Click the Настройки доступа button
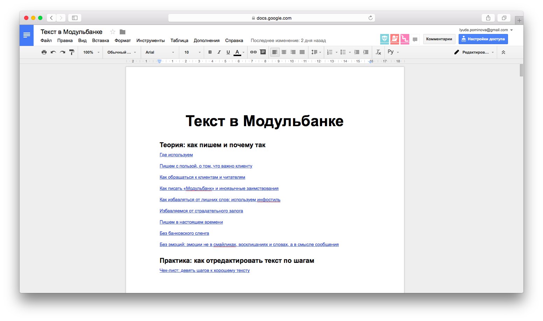Viewport: 543px width, 321px height. pos(483,39)
